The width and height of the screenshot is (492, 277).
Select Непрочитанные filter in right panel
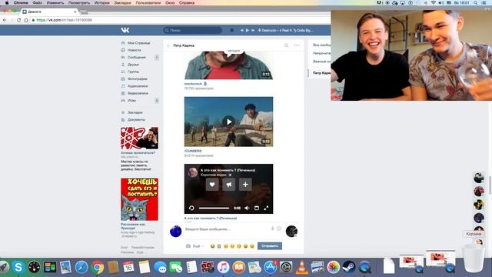321,53
